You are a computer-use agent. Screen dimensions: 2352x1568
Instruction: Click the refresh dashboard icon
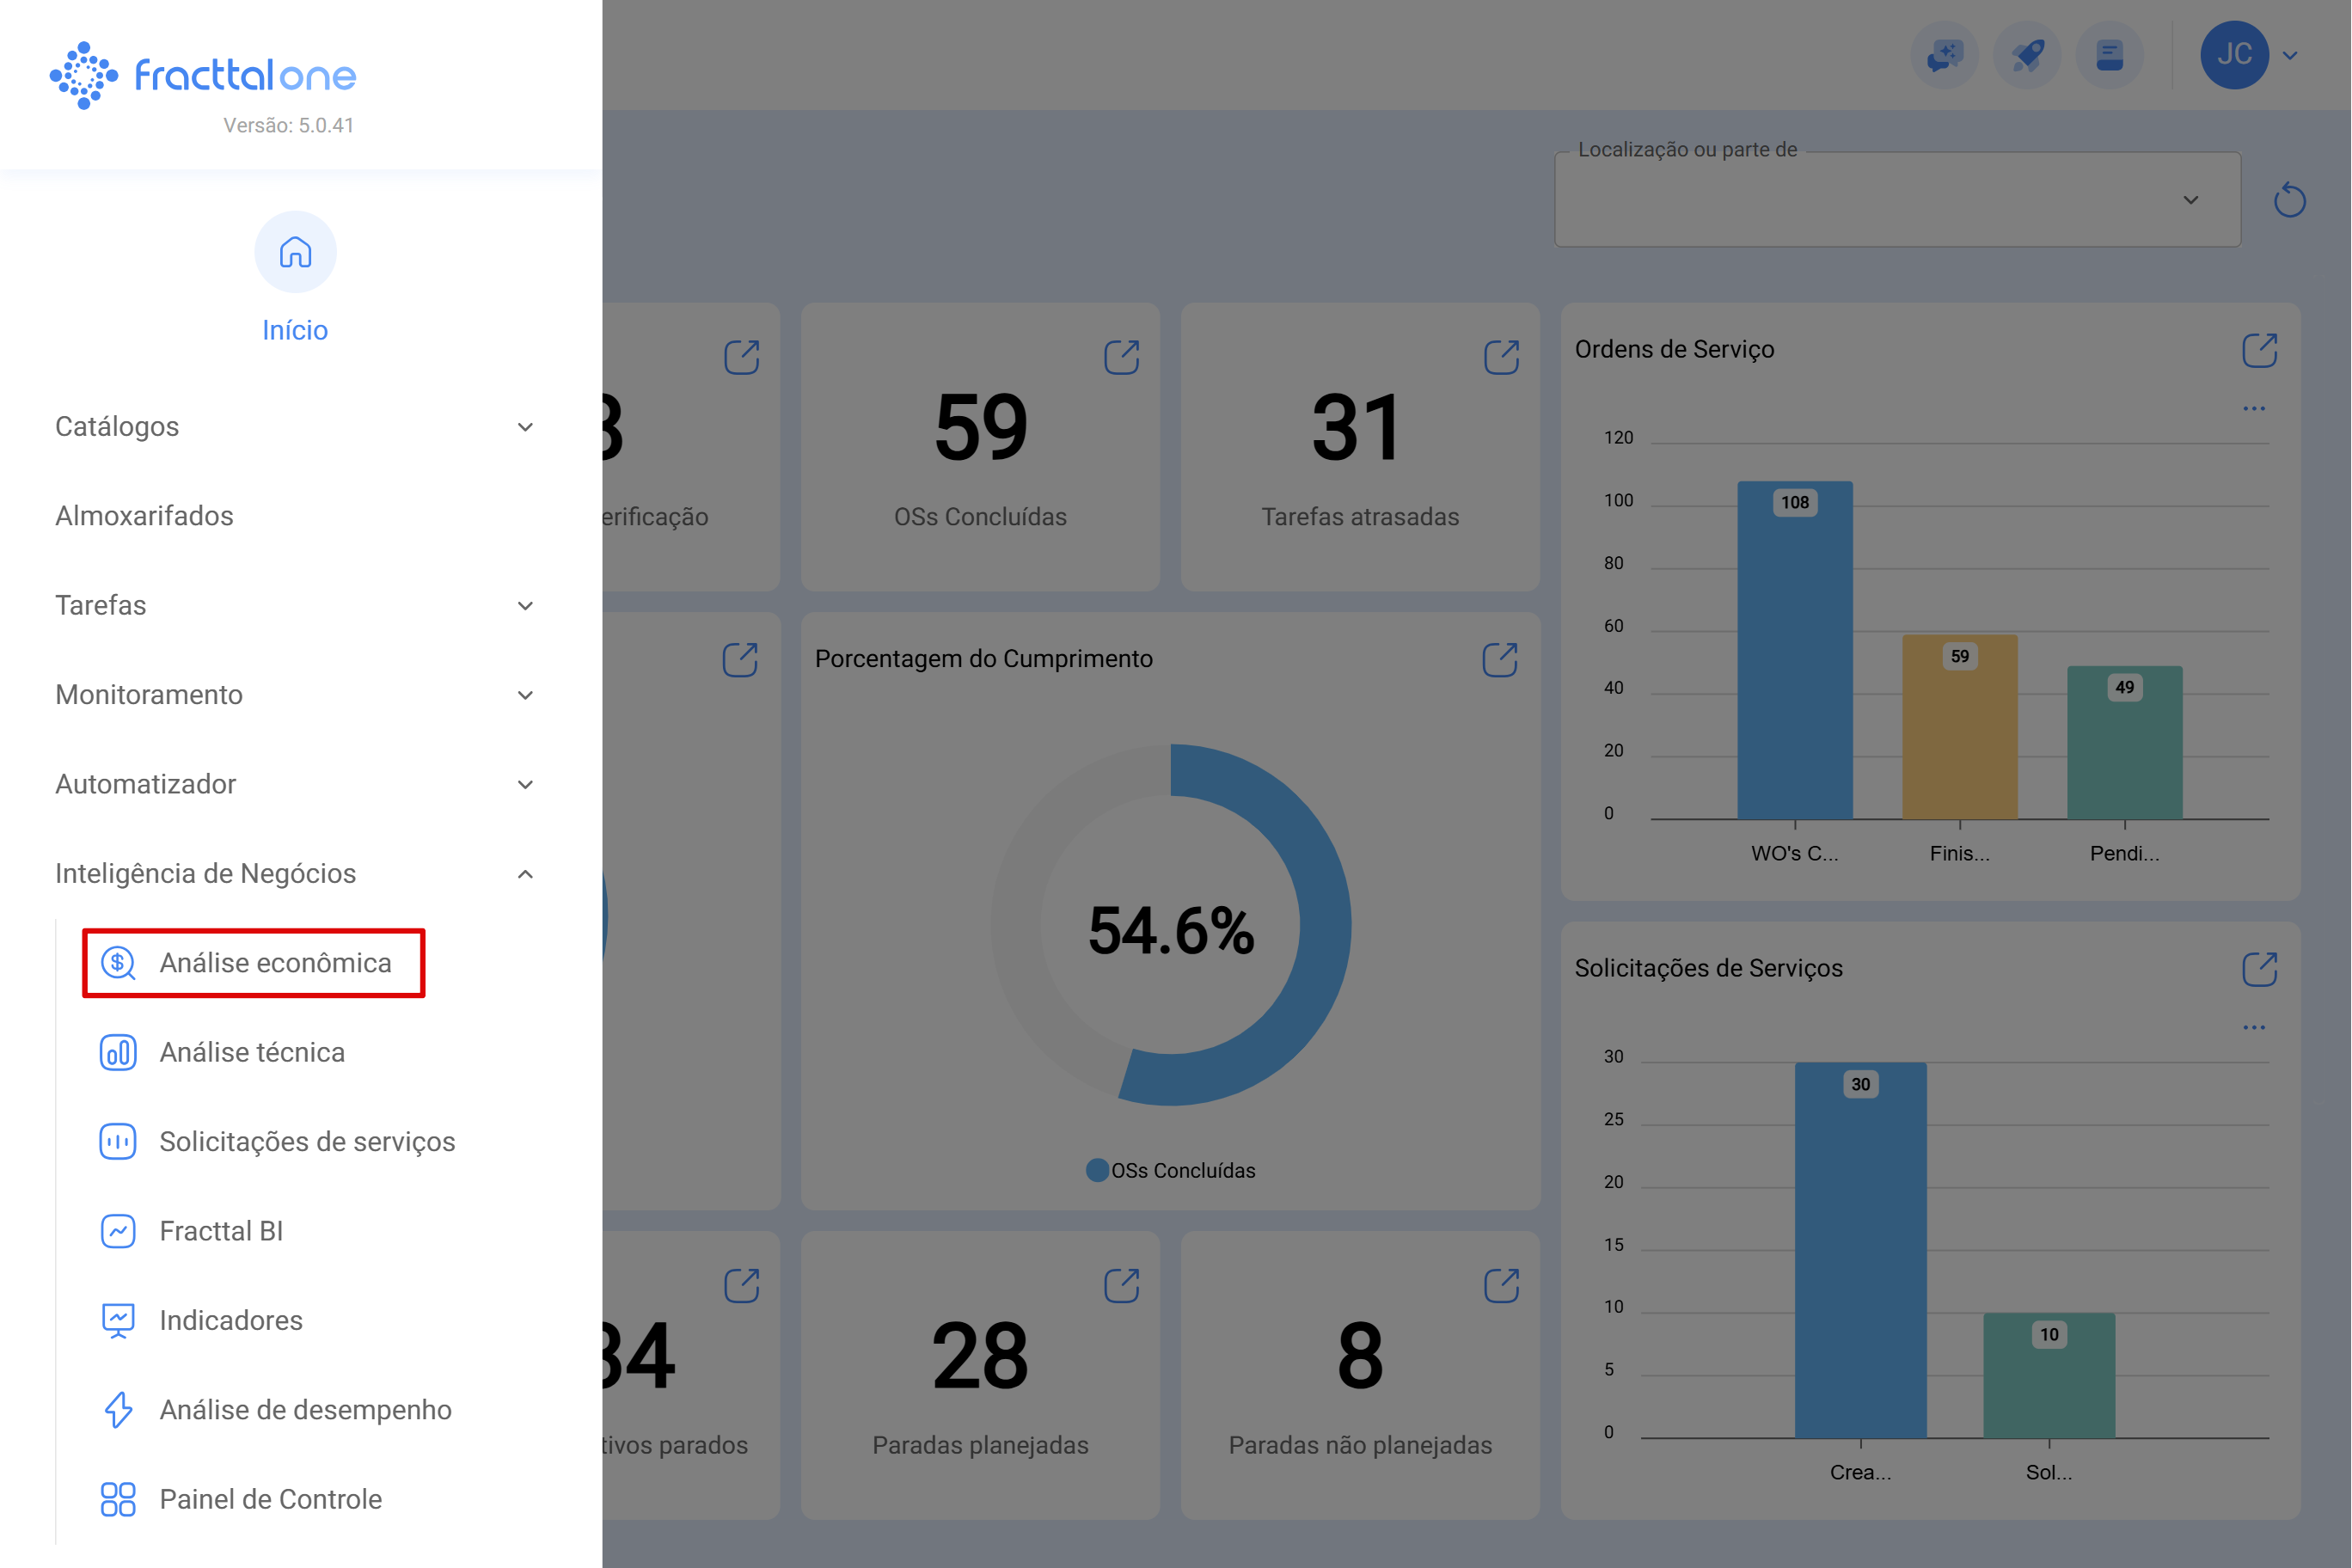click(2289, 200)
